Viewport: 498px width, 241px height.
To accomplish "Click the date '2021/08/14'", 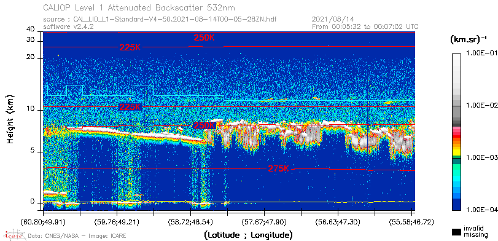I will 333,20.
